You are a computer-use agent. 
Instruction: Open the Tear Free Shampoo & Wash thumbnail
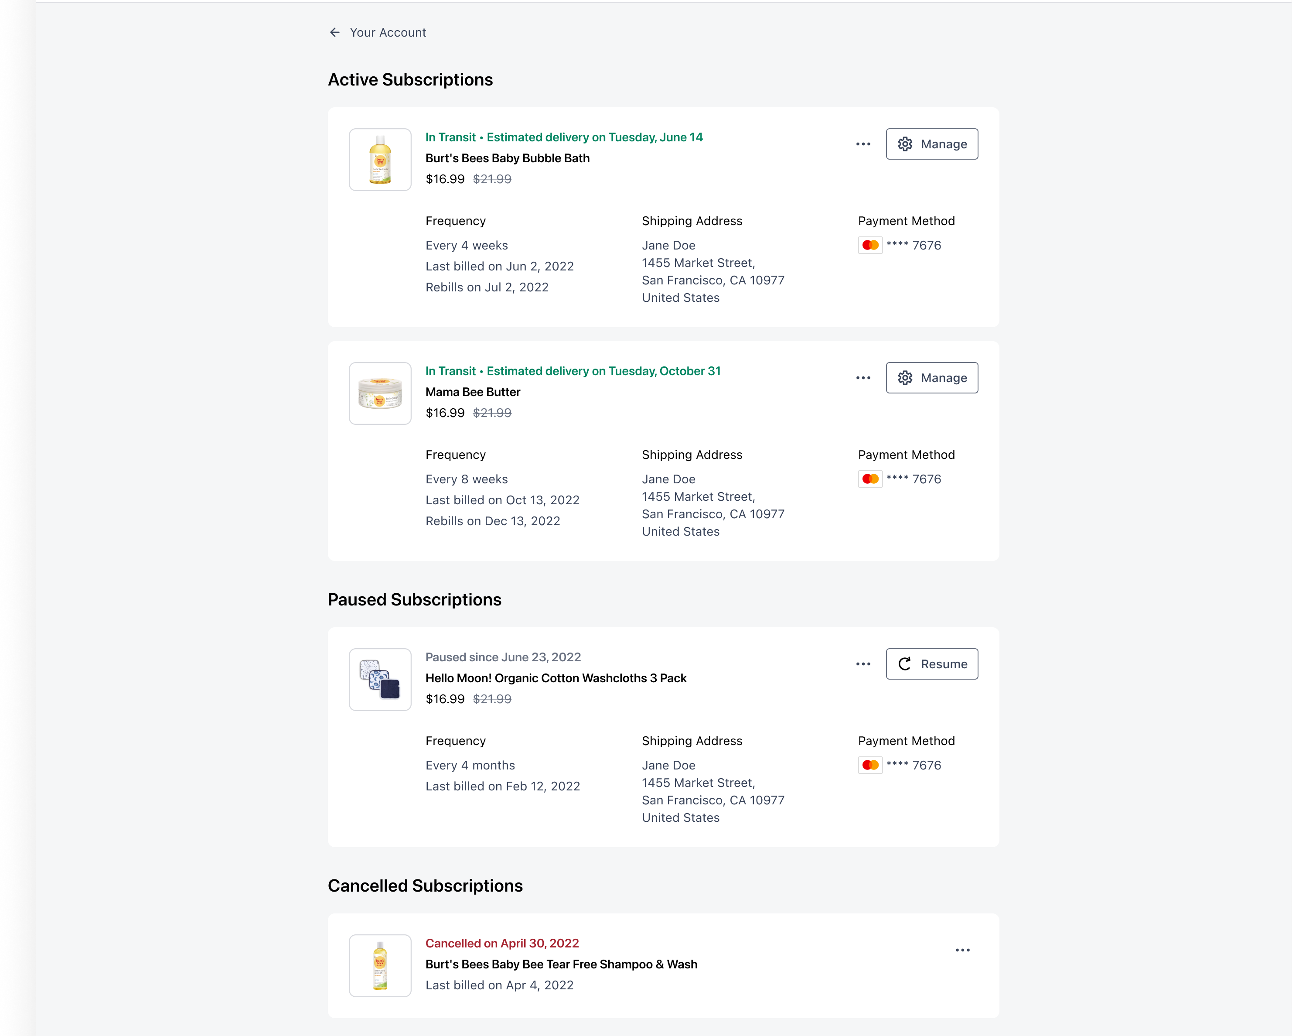pos(380,965)
